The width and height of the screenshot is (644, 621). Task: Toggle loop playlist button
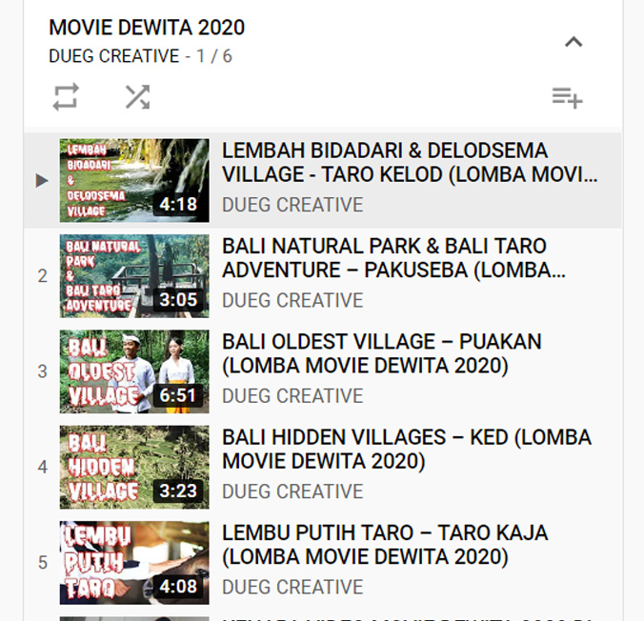click(x=66, y=97)
